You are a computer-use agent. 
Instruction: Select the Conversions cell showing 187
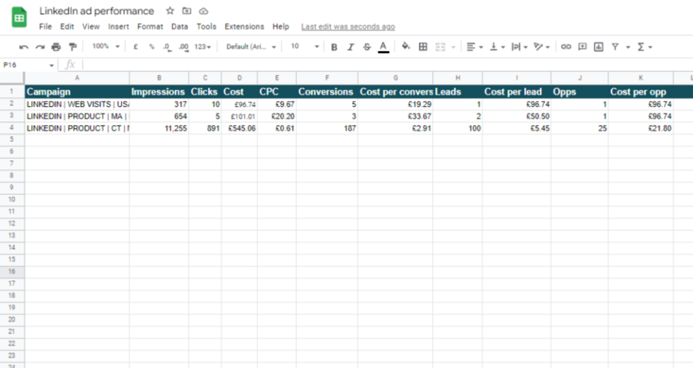coord(327,128)
